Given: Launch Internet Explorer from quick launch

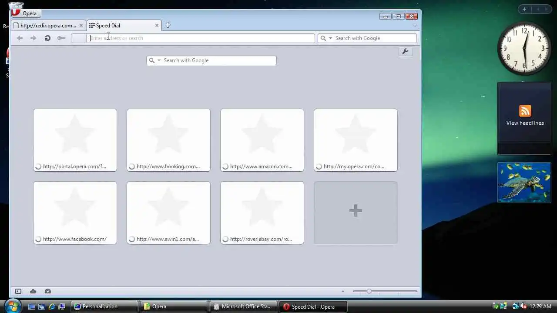Looking at the screenshot, I should [x=52, y=306].
